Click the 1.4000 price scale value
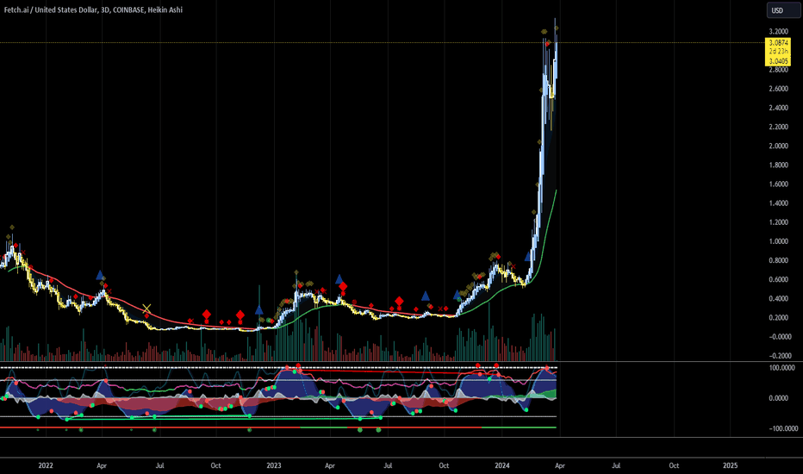 pos(778,203)
